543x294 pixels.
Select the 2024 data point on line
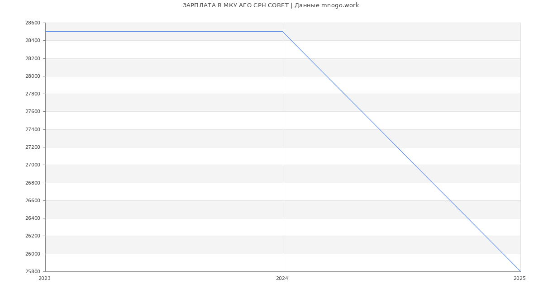283,32
